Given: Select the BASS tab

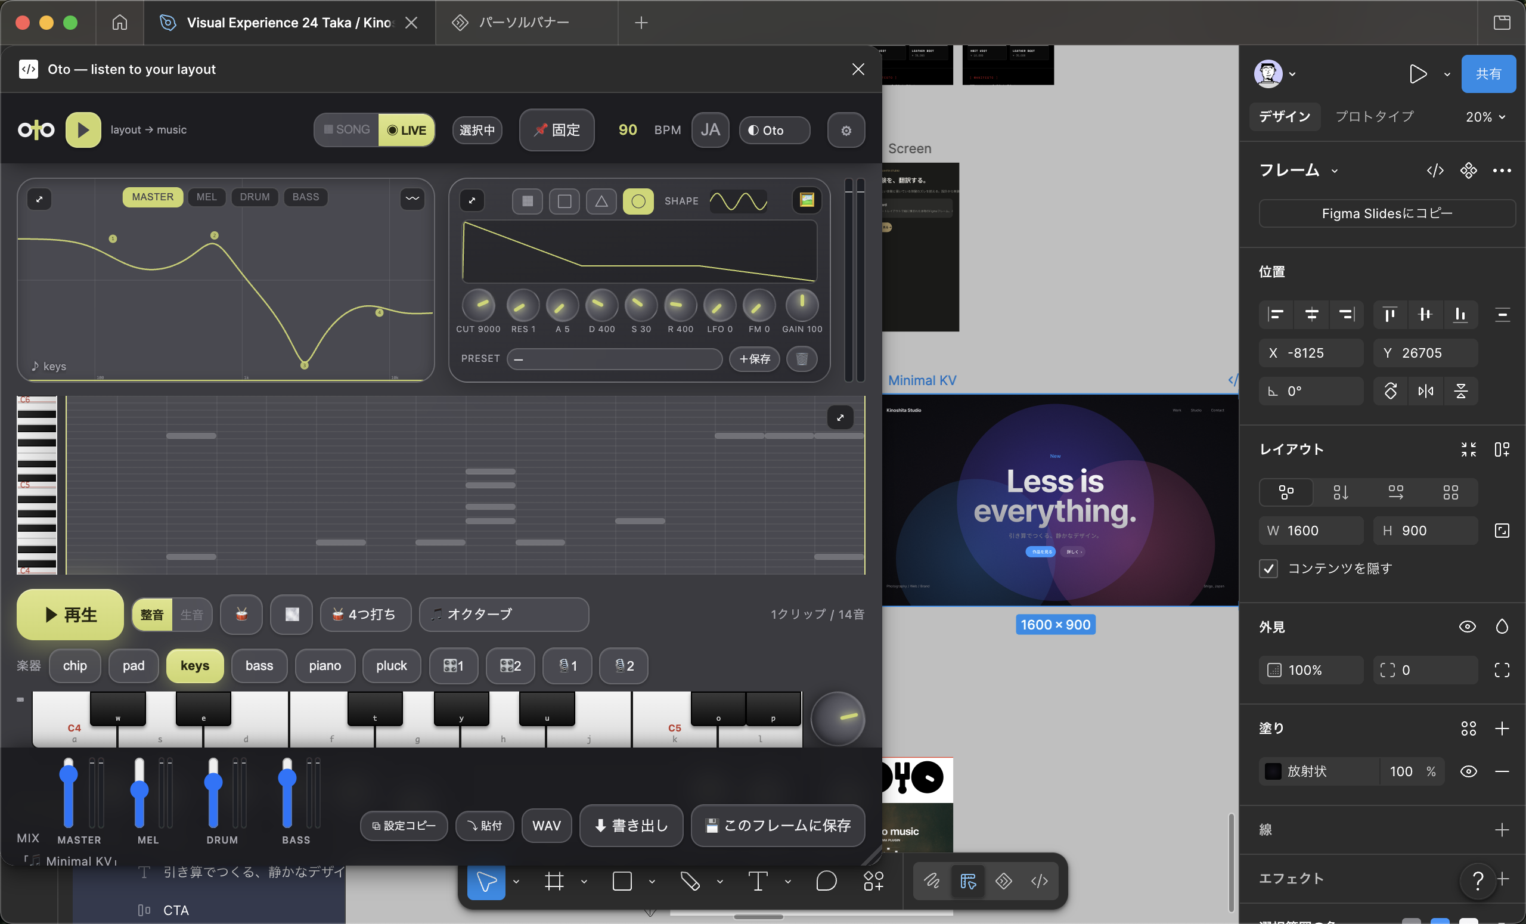Looking at the screenshot, I should 305,197.
